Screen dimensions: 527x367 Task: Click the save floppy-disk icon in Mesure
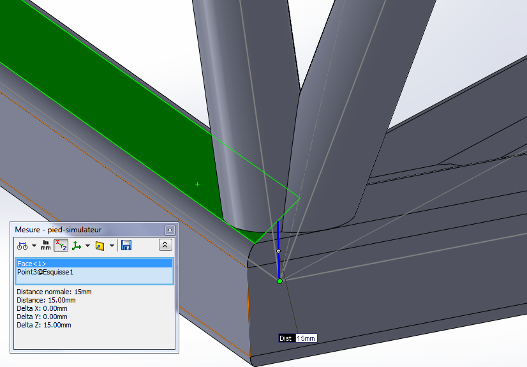click(x=126, y=245)
